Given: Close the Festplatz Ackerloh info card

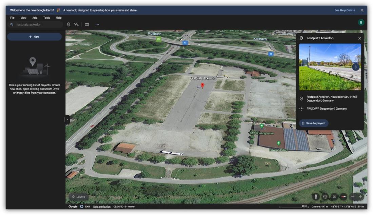Looking at the screenshot, I should click(x=359, y=38).
